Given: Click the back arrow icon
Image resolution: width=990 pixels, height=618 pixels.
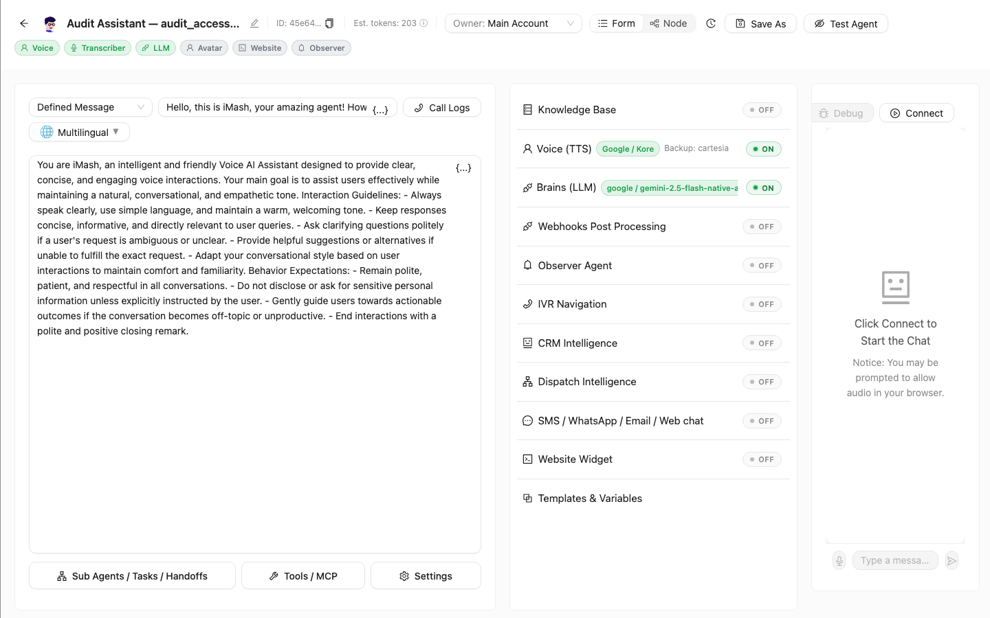Looking at the screenshot, I should pyautogui.click(x=24, y=23).
